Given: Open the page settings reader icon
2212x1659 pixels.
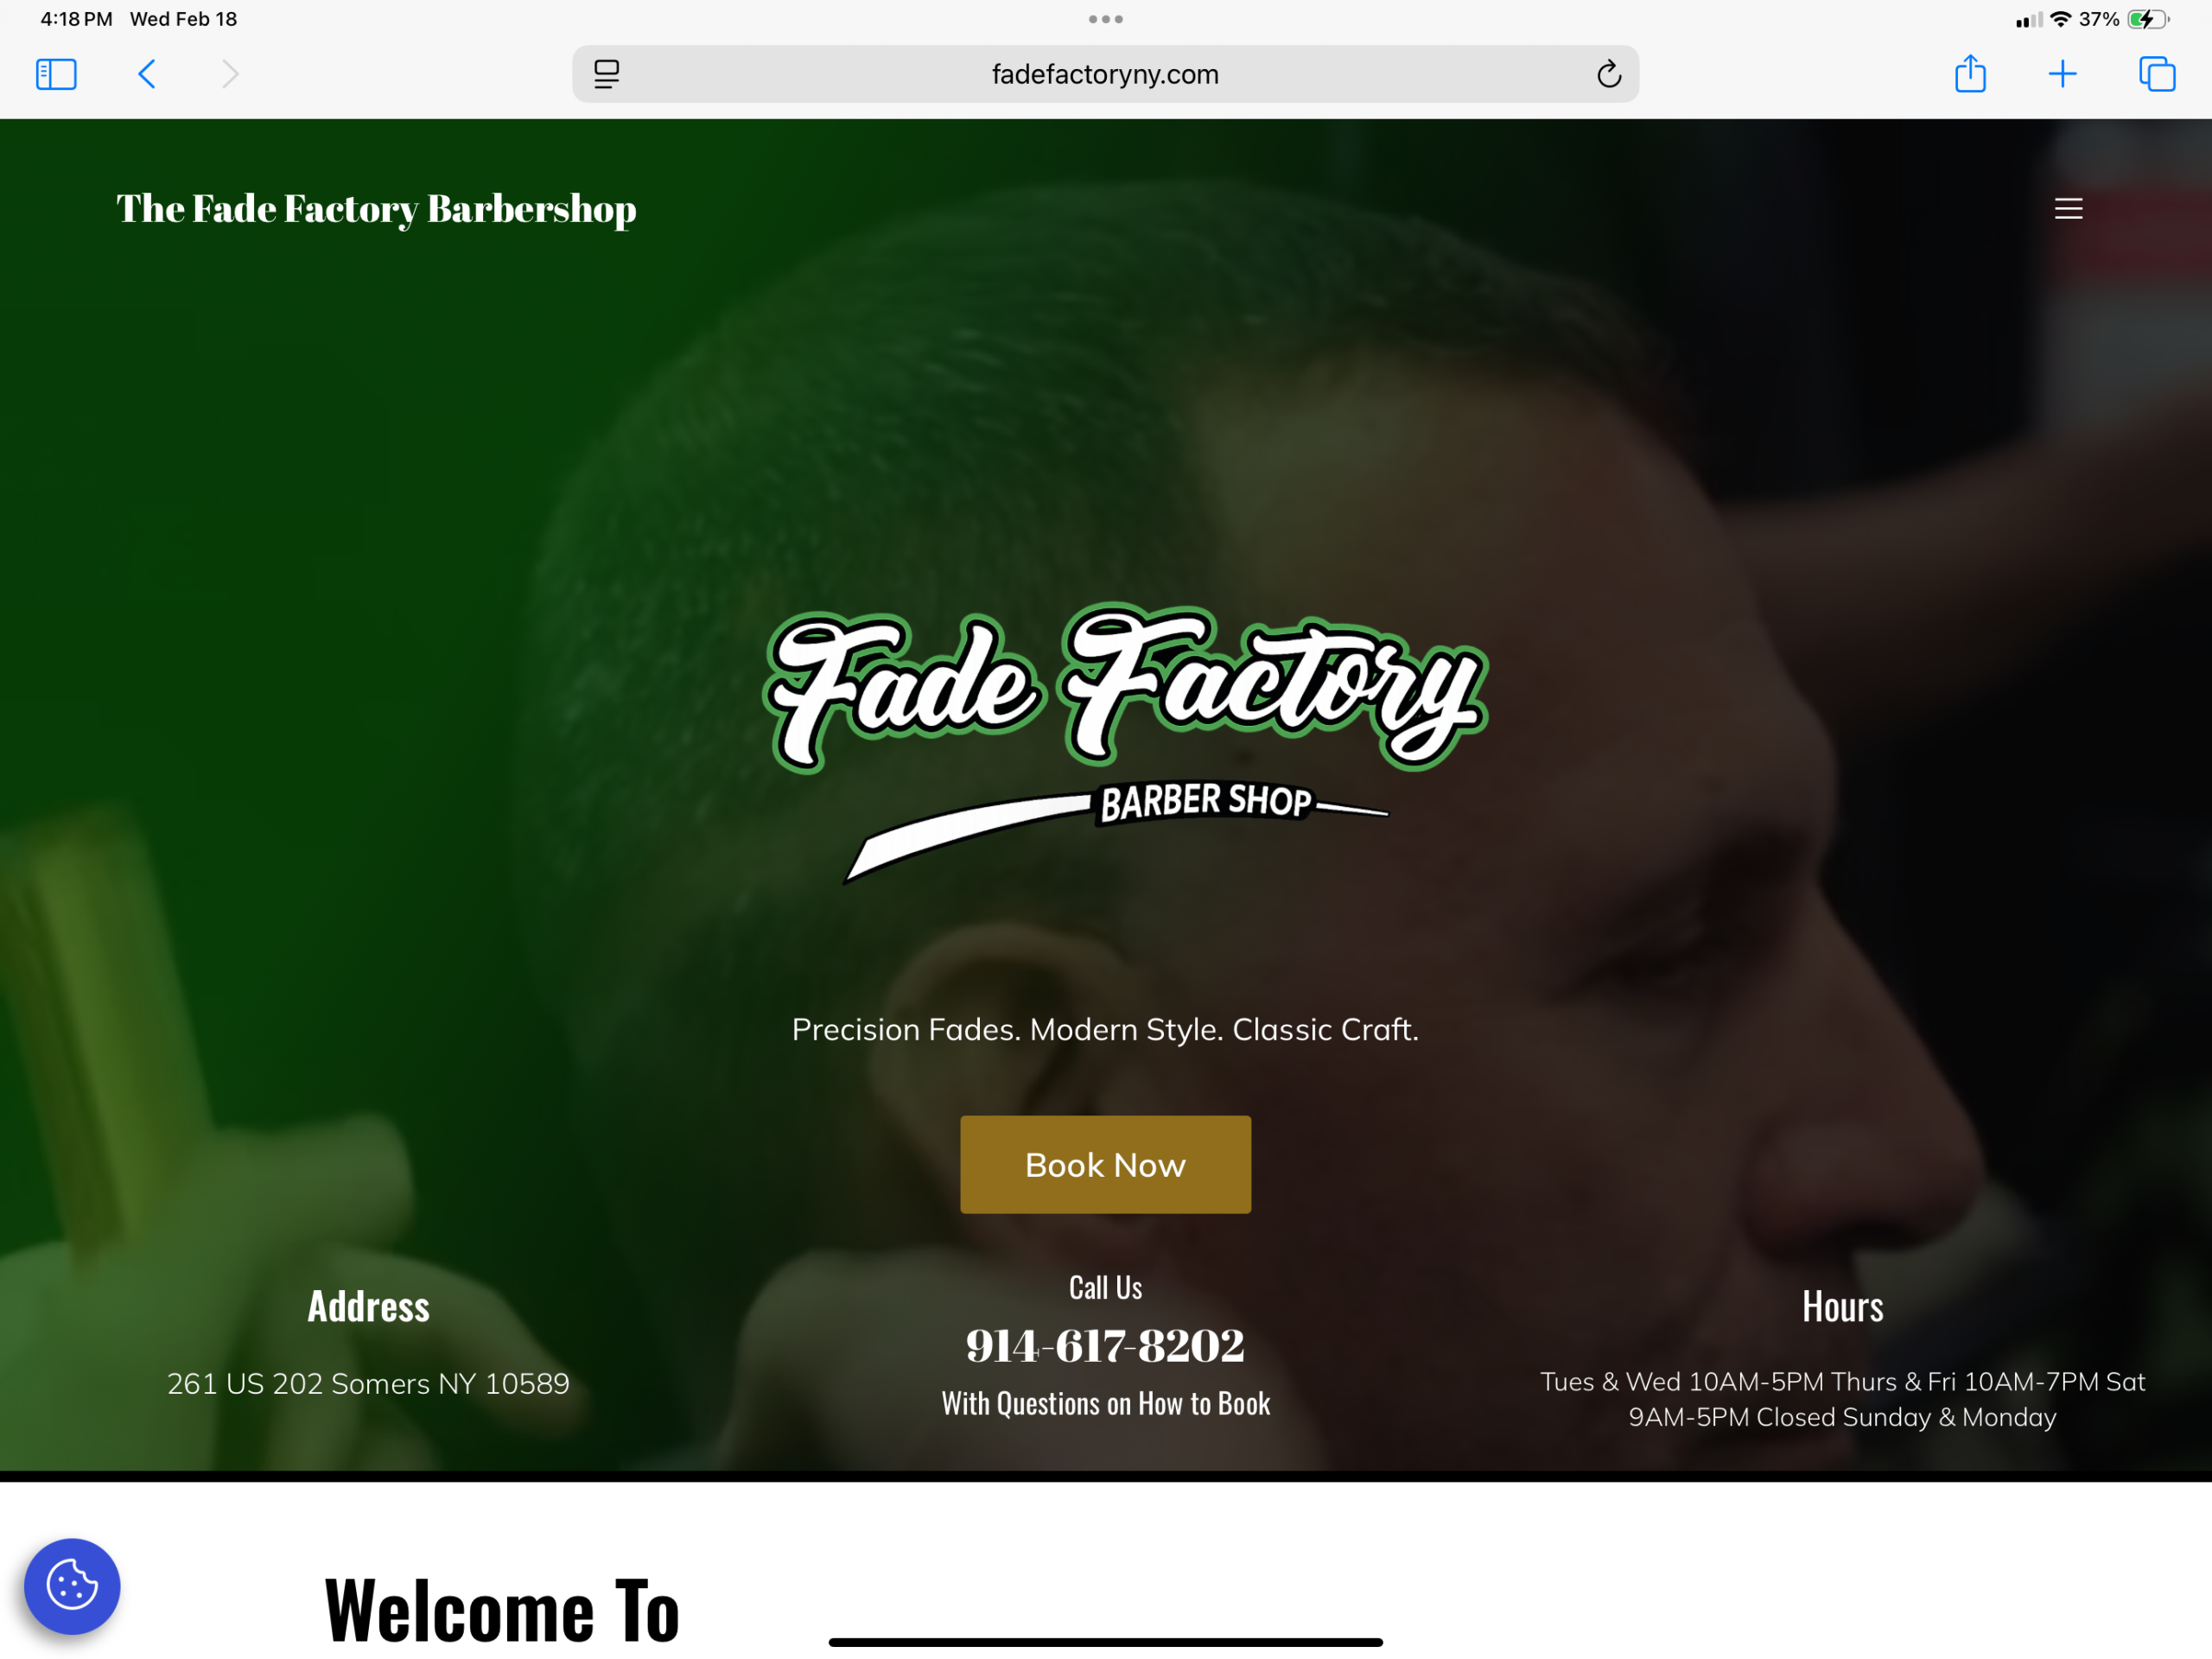Looking at the screenshot, I should (607, 74).
